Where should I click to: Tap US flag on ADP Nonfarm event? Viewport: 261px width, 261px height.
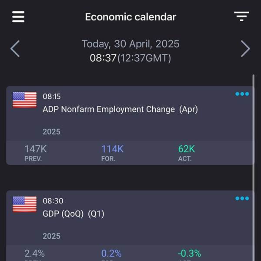click(25, 100)
